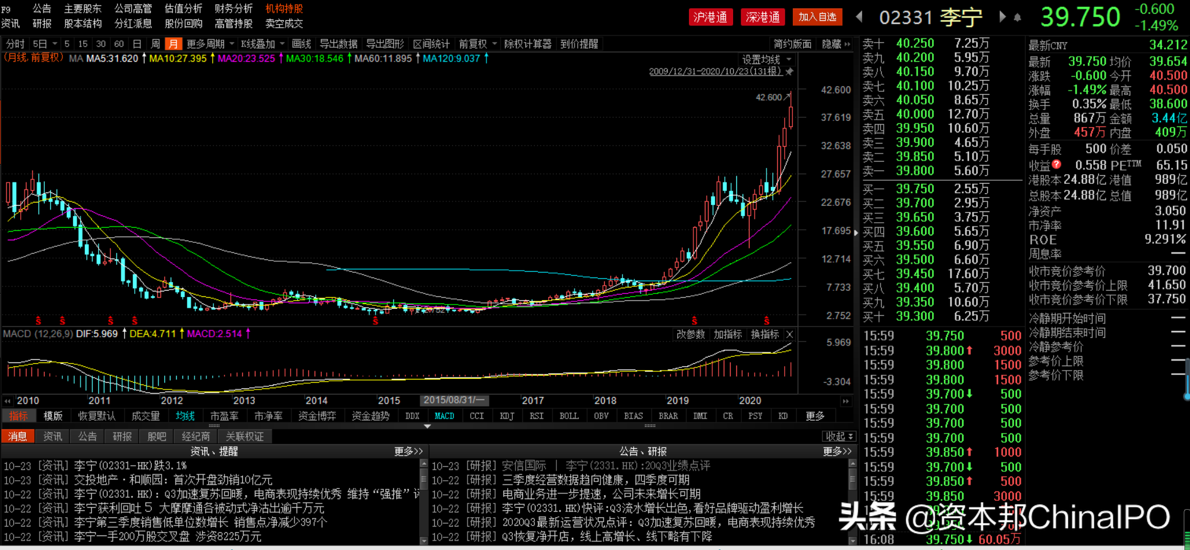Click 换指标 in MACD panel
Screen dimensions: 1190x550
pos(765,334)
